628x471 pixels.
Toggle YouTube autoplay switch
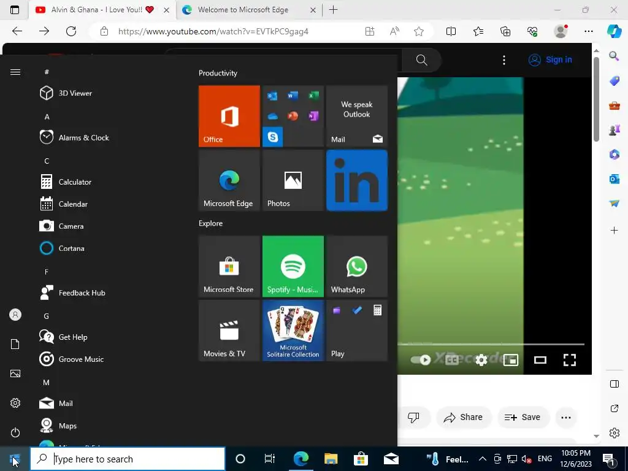[421, 359]
